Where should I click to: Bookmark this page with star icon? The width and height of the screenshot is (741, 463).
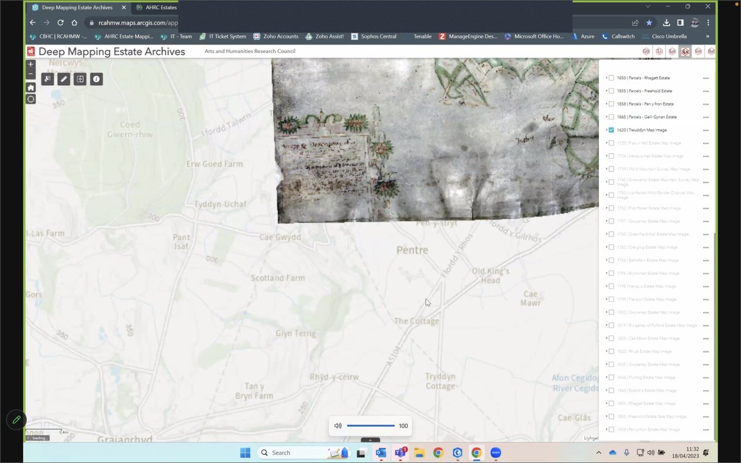tap(649, 23)
